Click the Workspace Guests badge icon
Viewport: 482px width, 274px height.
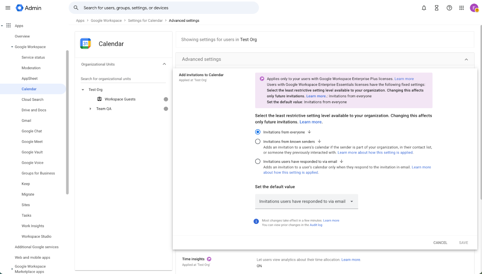click(x=99, y=99)
